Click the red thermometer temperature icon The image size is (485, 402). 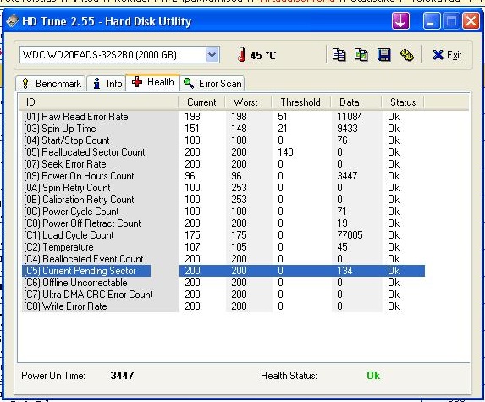click(x=242, y=55)
